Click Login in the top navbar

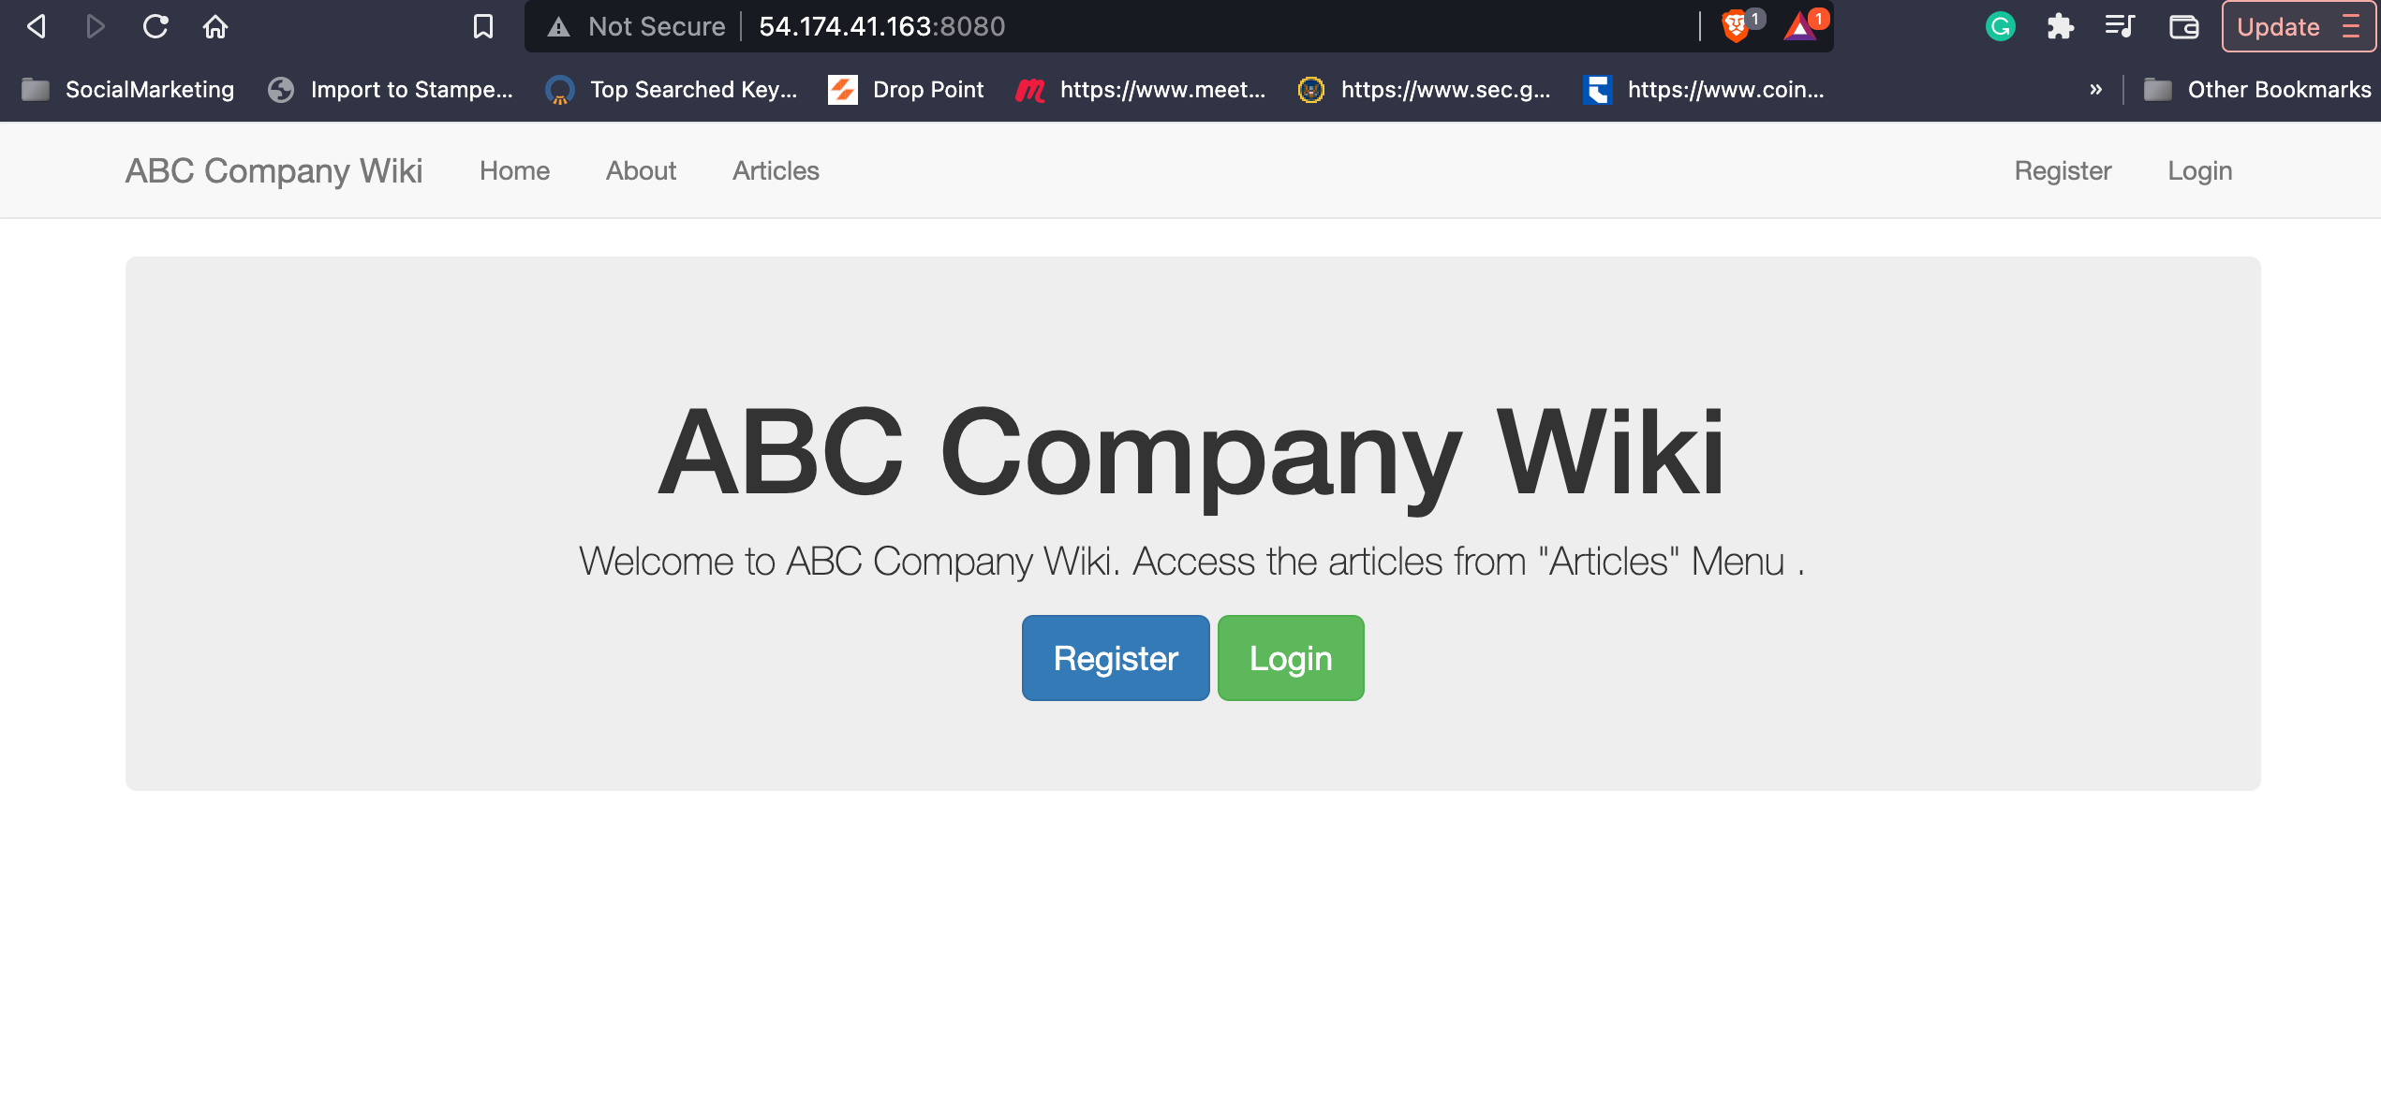[x=2199, y=170]
